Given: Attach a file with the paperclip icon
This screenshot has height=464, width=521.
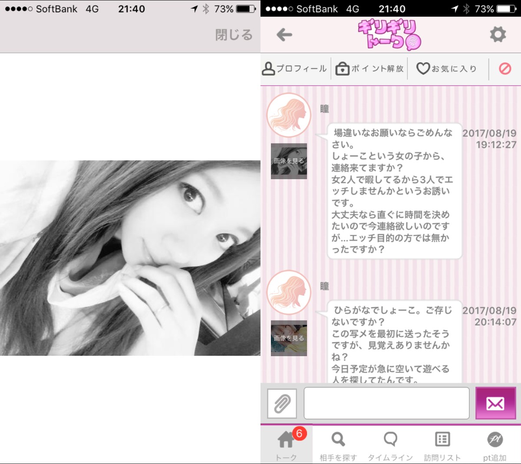Looking at the screenshot, I should coord(281,403).
